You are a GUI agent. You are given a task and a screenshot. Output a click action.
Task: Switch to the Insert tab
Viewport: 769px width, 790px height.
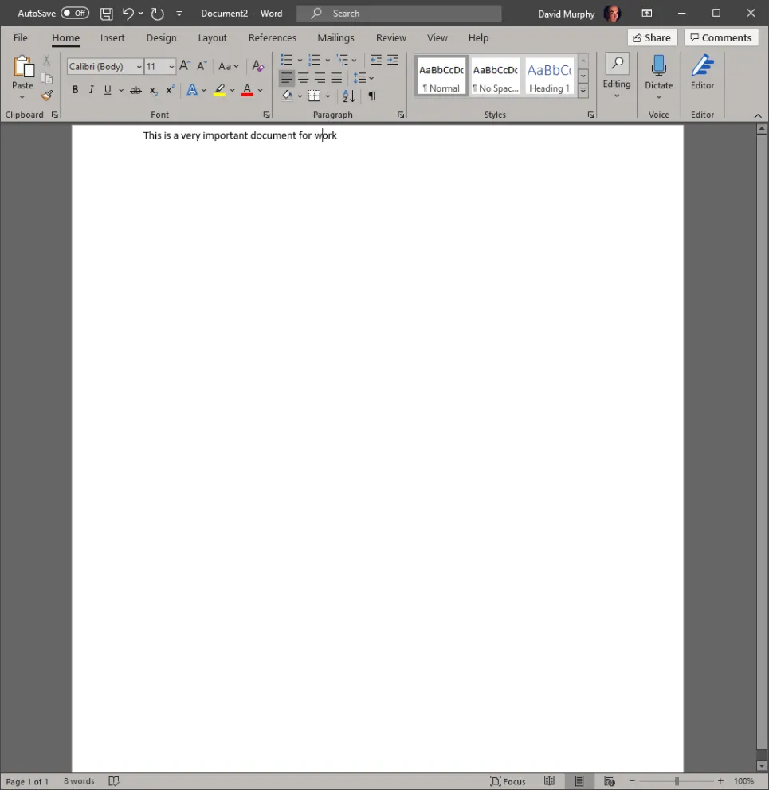(112, 37)
